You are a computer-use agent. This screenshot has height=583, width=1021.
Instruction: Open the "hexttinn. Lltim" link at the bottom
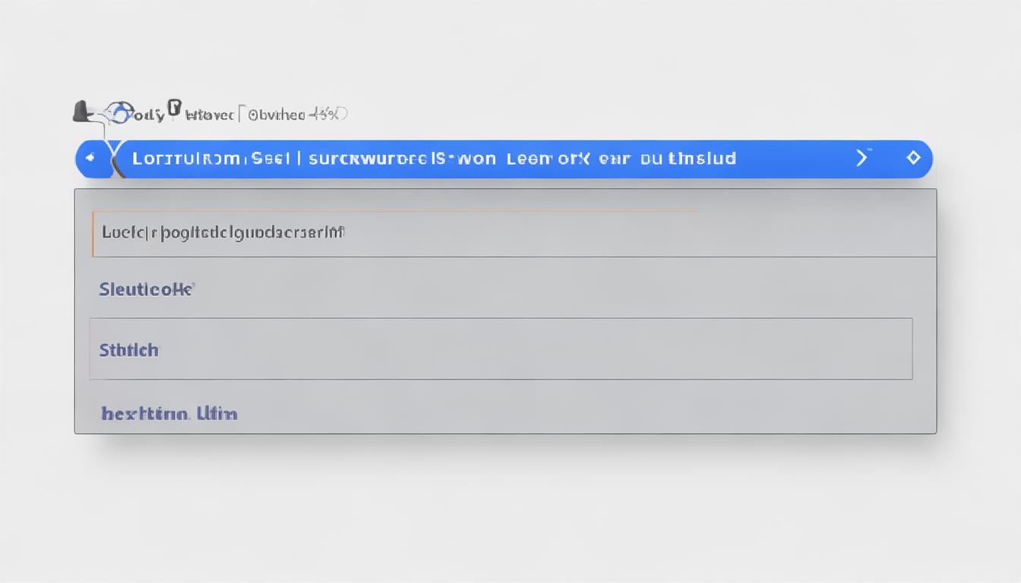coord(169,414)
